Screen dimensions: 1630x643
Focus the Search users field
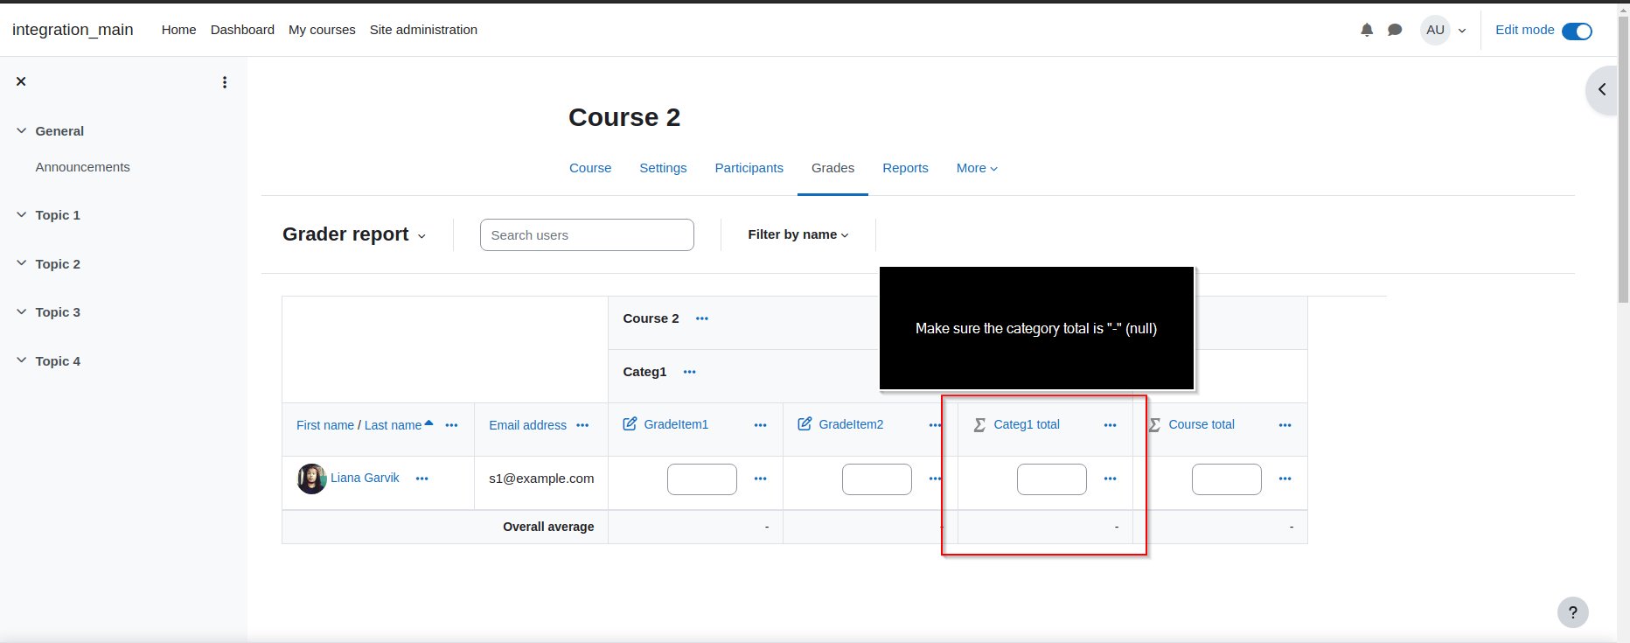(587, 235)
